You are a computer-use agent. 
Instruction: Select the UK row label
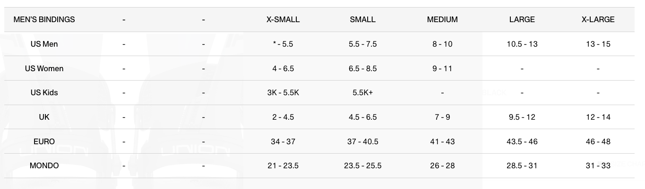coord(44,117)
